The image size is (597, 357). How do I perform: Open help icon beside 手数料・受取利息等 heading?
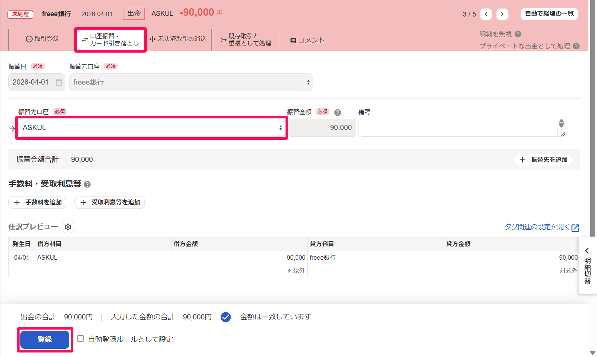tap(87, 184)
